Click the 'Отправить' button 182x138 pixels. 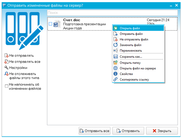tap(128, 131)
